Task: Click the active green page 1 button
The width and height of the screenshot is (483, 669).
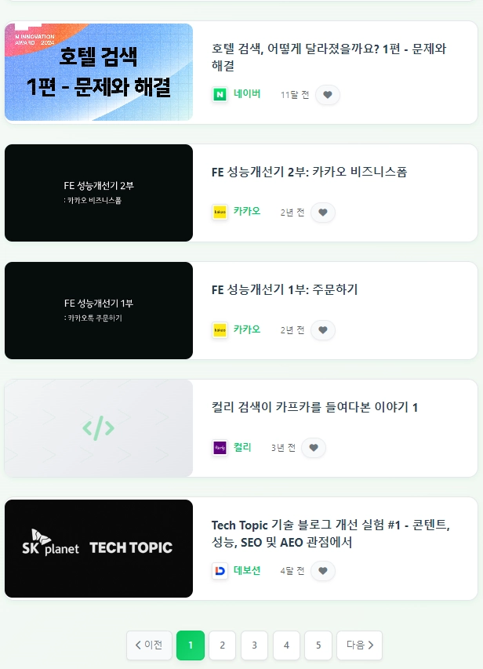Action: pos(191,645)
